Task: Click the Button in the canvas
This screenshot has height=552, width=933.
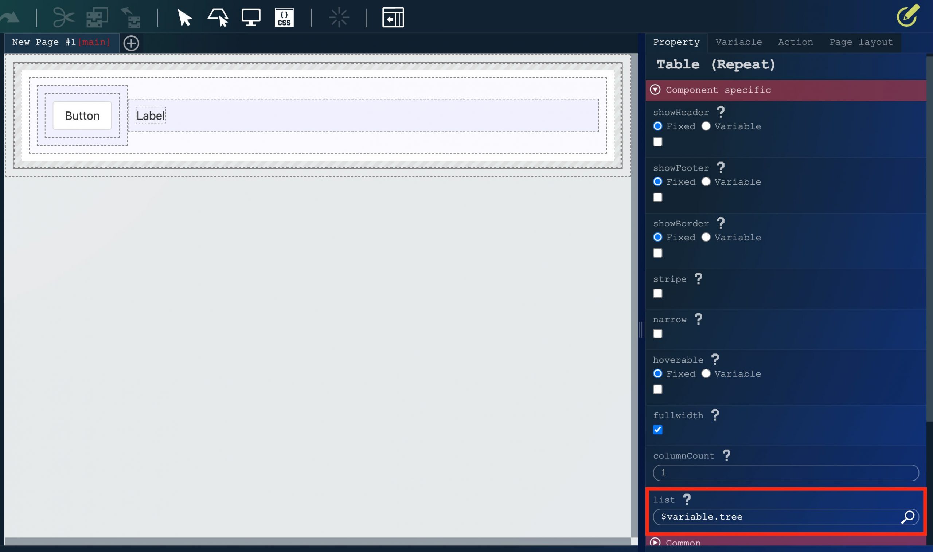Action: click(82, 116)
